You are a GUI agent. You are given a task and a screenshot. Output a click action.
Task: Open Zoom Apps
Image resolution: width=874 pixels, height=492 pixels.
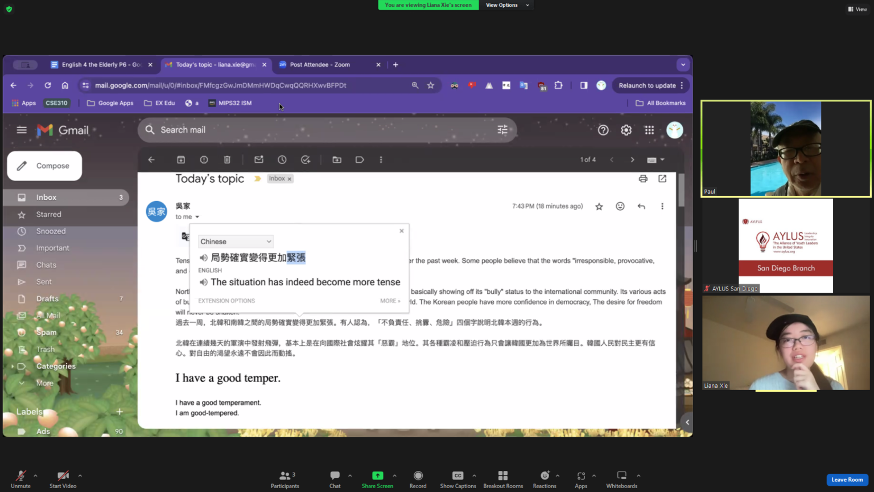(x=580, y=479)
